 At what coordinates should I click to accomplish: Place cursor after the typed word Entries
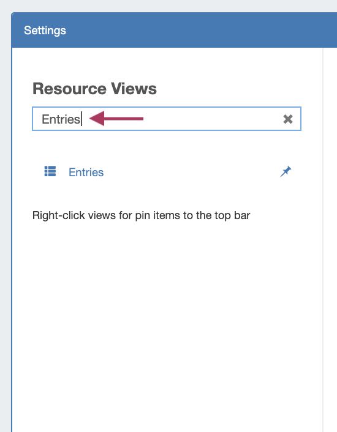(x=81, y=119)
